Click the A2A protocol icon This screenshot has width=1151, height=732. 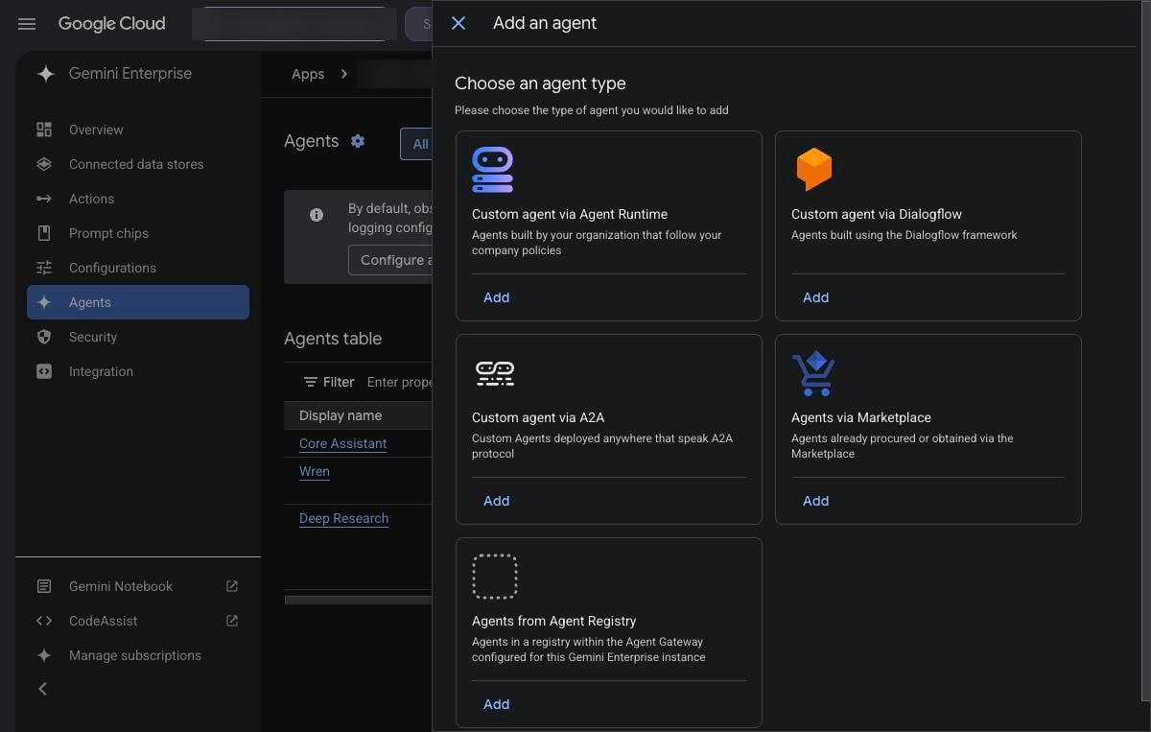point(495,373)
